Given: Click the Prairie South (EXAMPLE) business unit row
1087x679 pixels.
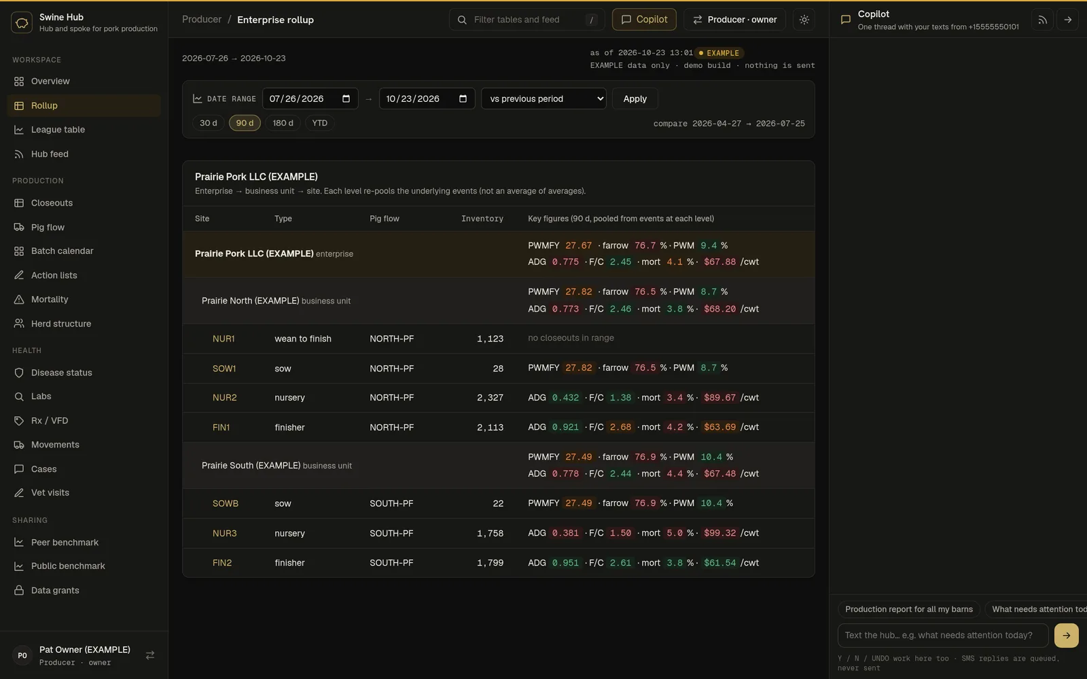Looking at the screenshot, I should [498, 466].
